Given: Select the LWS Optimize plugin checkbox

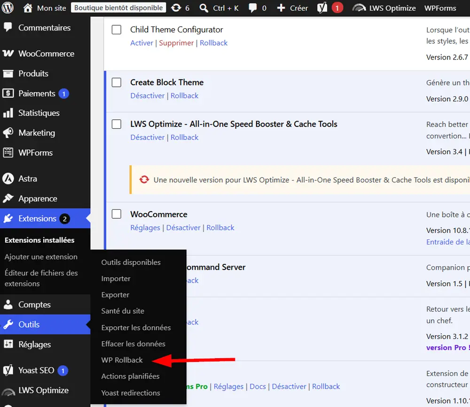Looking at the screenshot, I should [116, 124].
